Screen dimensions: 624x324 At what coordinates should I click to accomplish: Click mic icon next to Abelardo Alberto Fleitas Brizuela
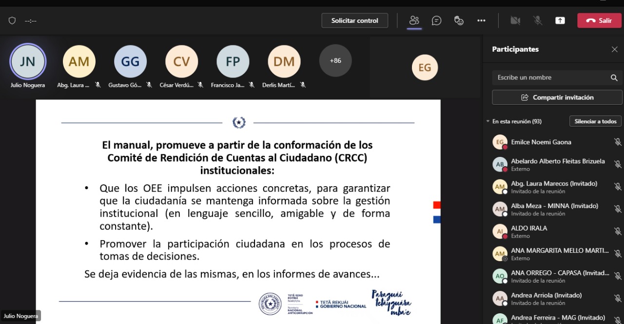(617, 165)
